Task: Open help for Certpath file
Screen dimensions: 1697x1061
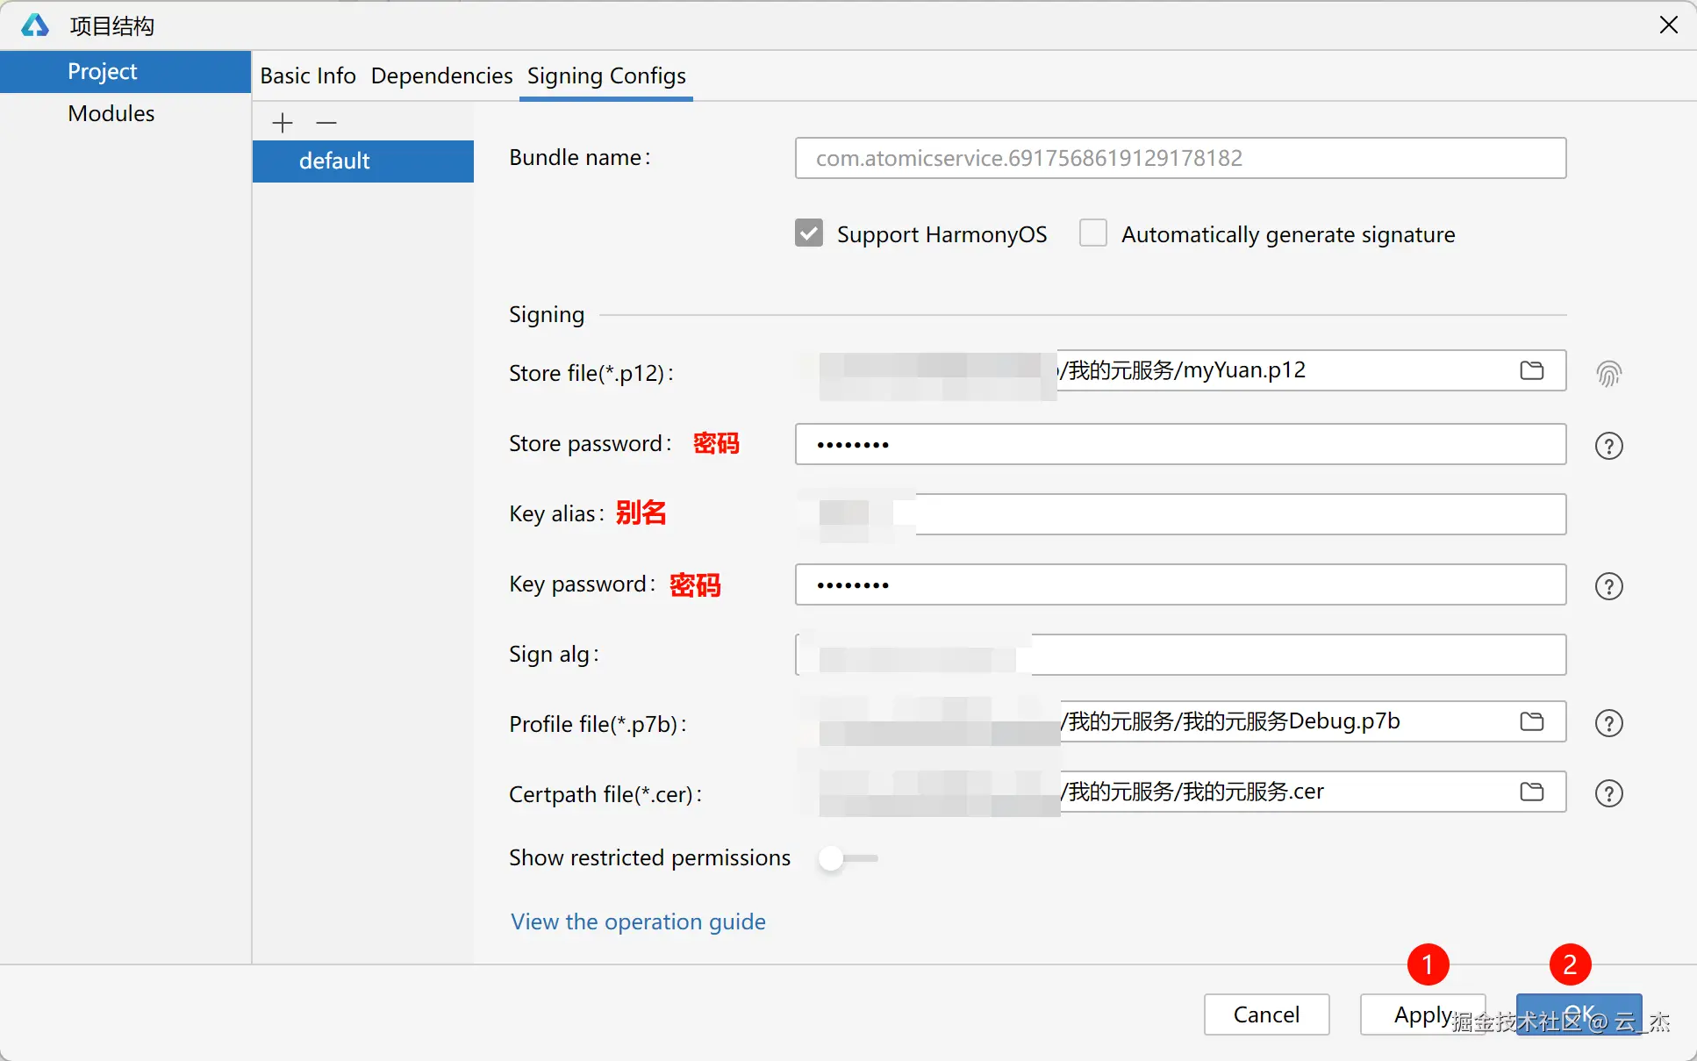Action: pyautogui.click(x=1608, y=793)
